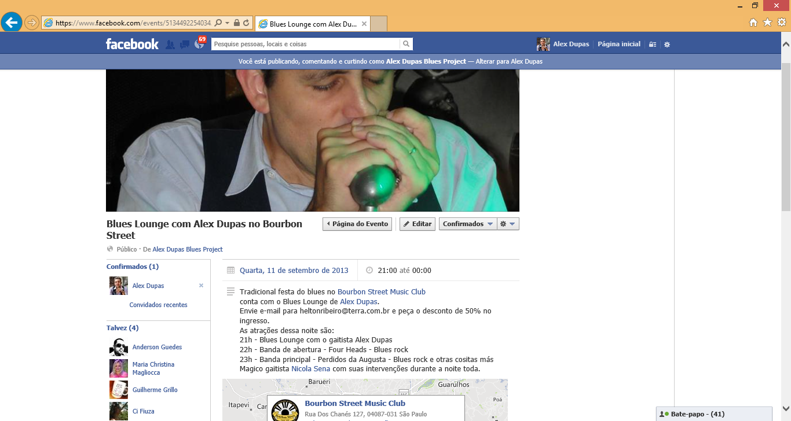Click the Página do Evento button
This screenshot has width=791, height=421.
coord(357,224)
